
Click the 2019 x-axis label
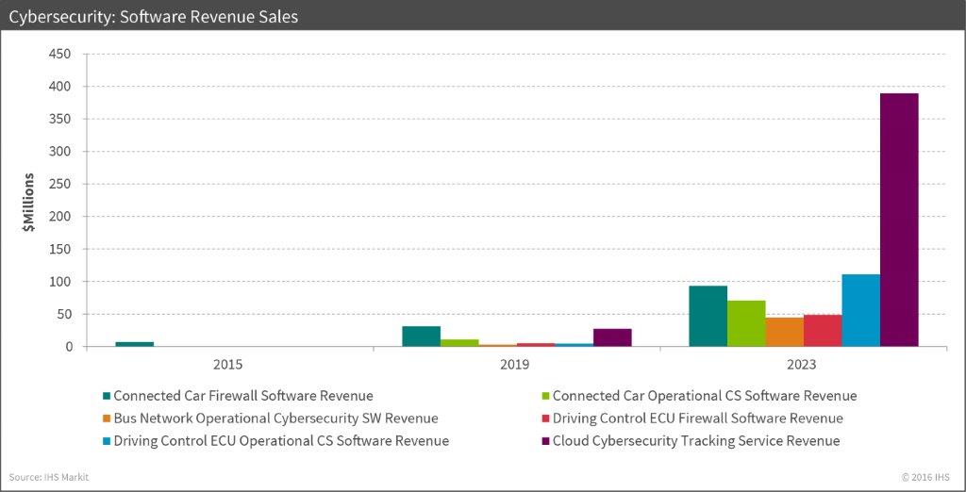(x=516, y=364)
